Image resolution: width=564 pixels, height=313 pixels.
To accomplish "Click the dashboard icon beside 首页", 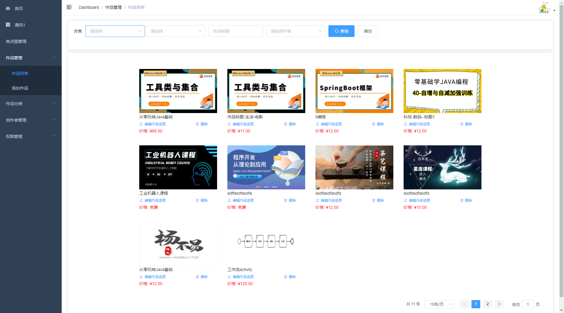I will (x=8, y=8).
